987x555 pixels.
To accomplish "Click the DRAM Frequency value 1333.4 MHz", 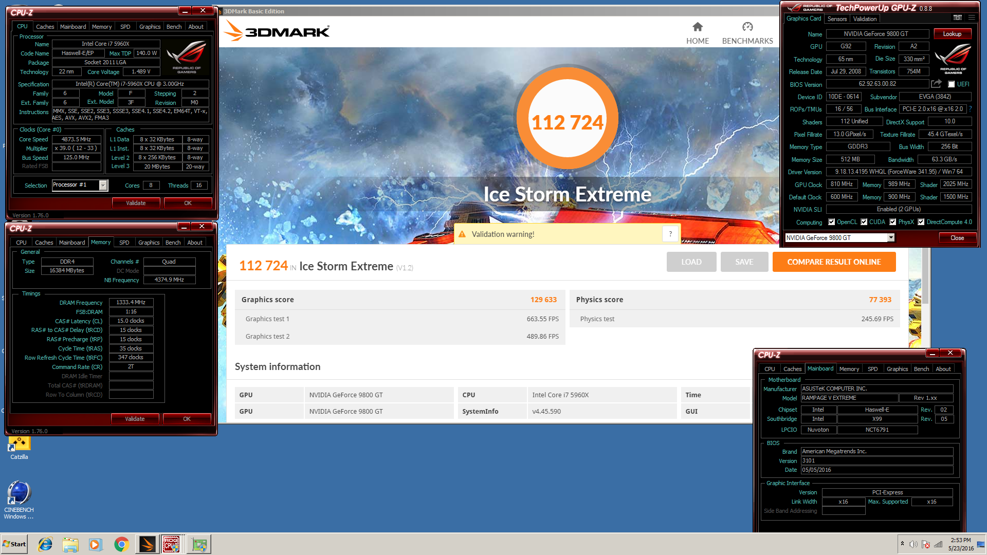I will tap(131, 302).
